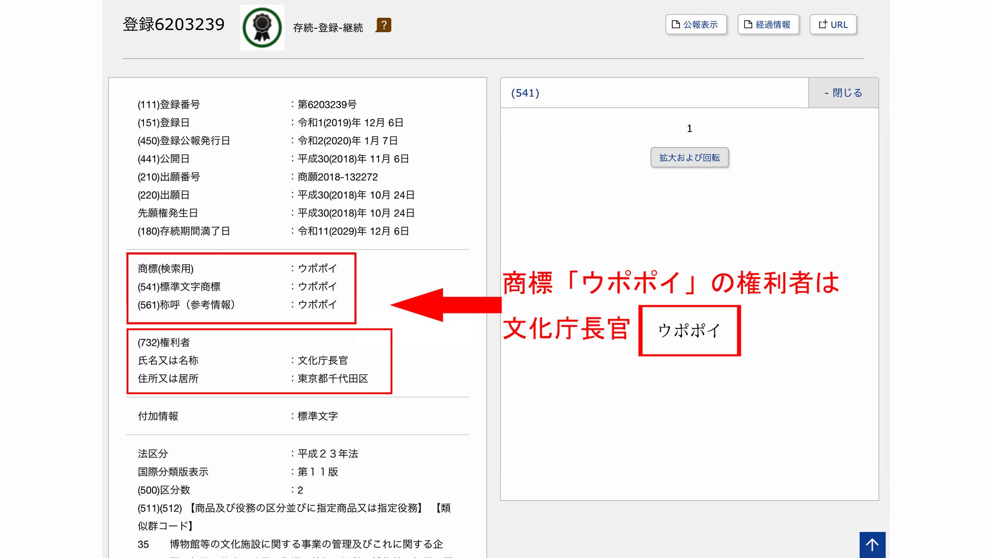992x558 pixels.
Task: Click the document icon in 経過情報 button
Action: coord(748,24)
